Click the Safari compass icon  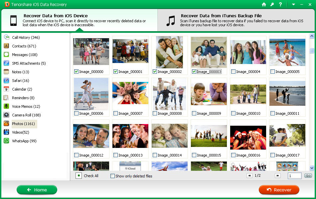tap(6, 81)
